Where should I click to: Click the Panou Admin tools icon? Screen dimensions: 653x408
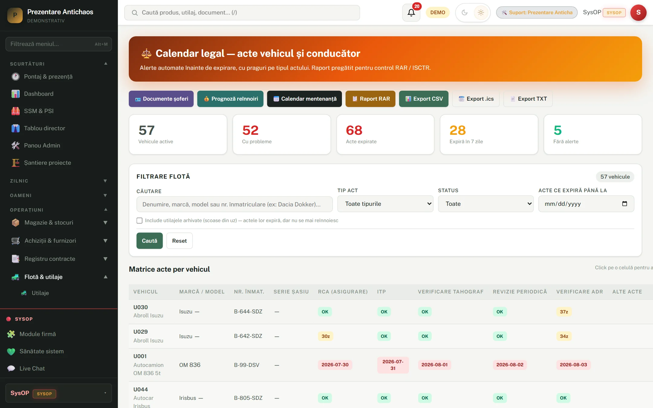pyautogui.click(x=15, y=146)
